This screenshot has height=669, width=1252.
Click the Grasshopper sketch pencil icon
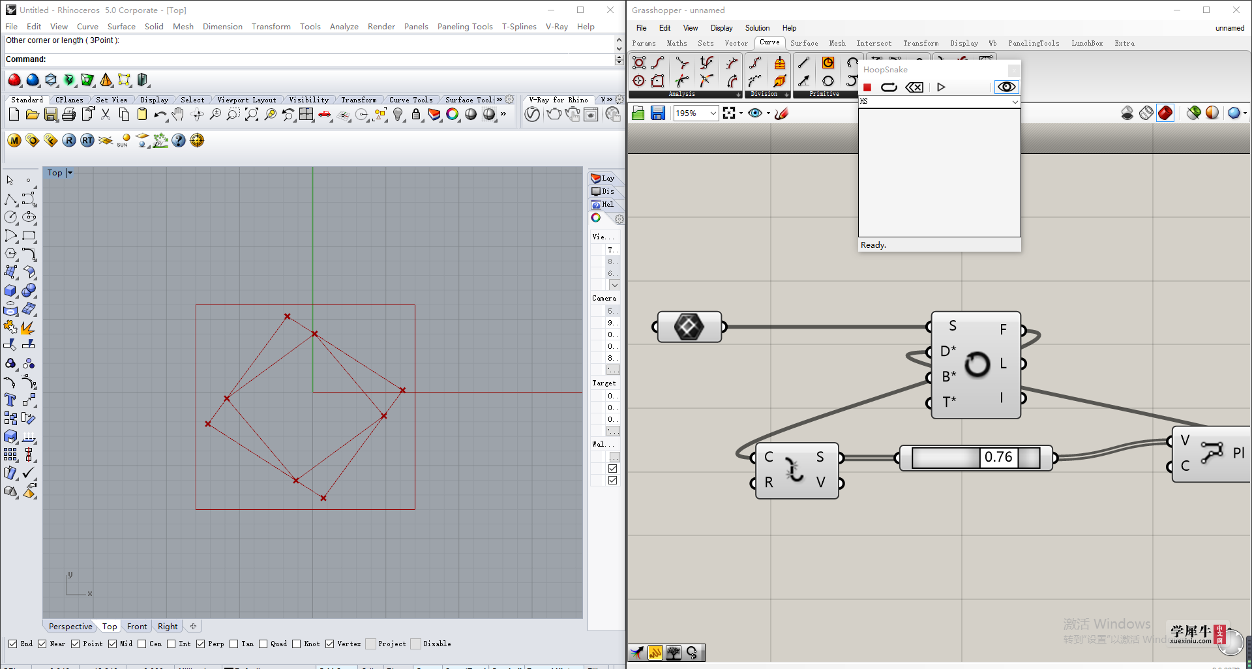coord(782,113)
